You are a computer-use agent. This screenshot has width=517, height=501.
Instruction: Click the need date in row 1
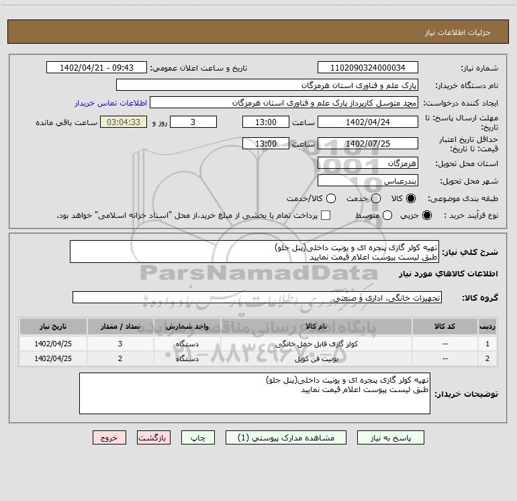coord(53,344)
